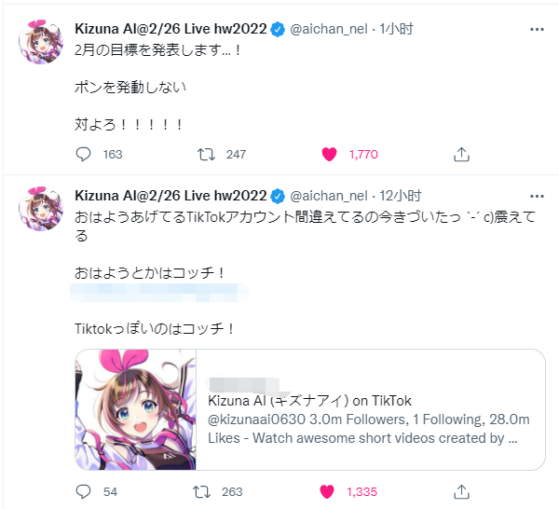Open the blurred link below おはようとかはコッチ
The height and width of the screenshot is (509, 559).
point(159,293)
